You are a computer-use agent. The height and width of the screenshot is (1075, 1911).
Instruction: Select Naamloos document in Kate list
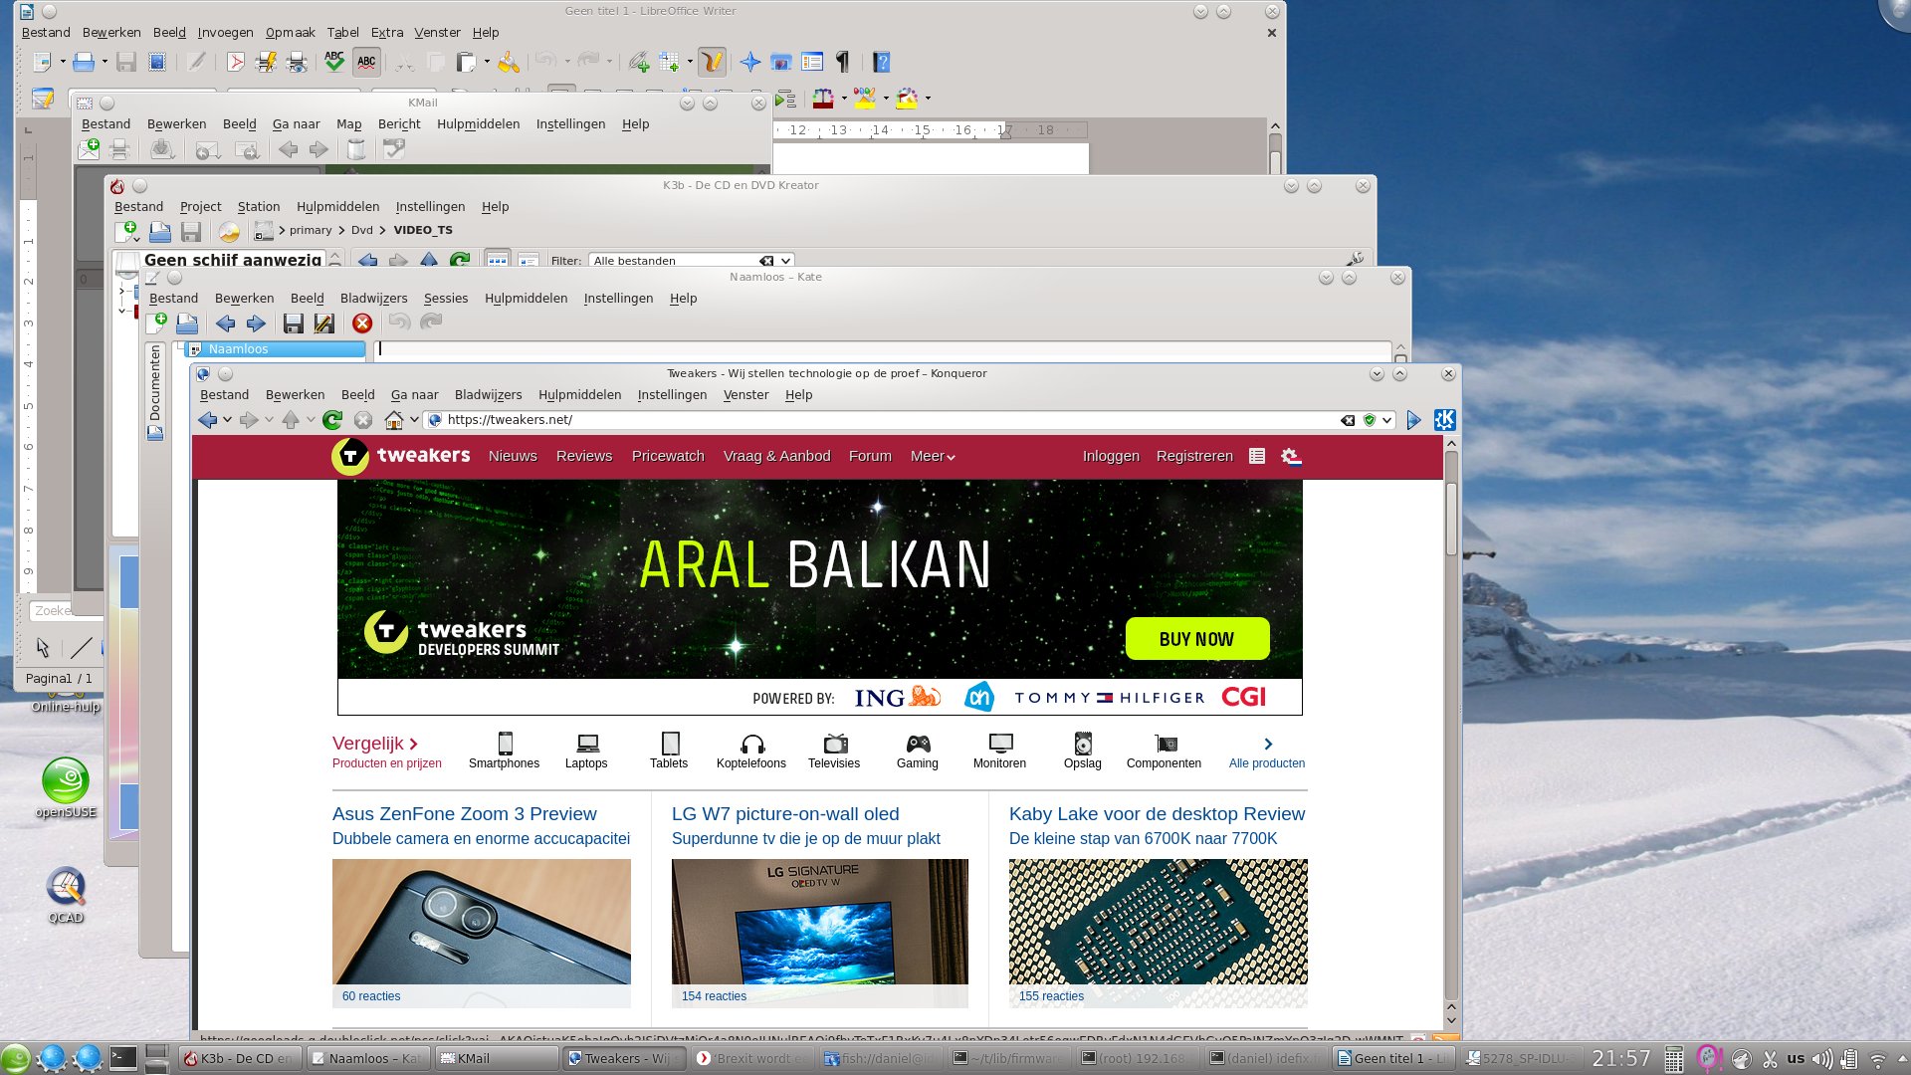275,349
